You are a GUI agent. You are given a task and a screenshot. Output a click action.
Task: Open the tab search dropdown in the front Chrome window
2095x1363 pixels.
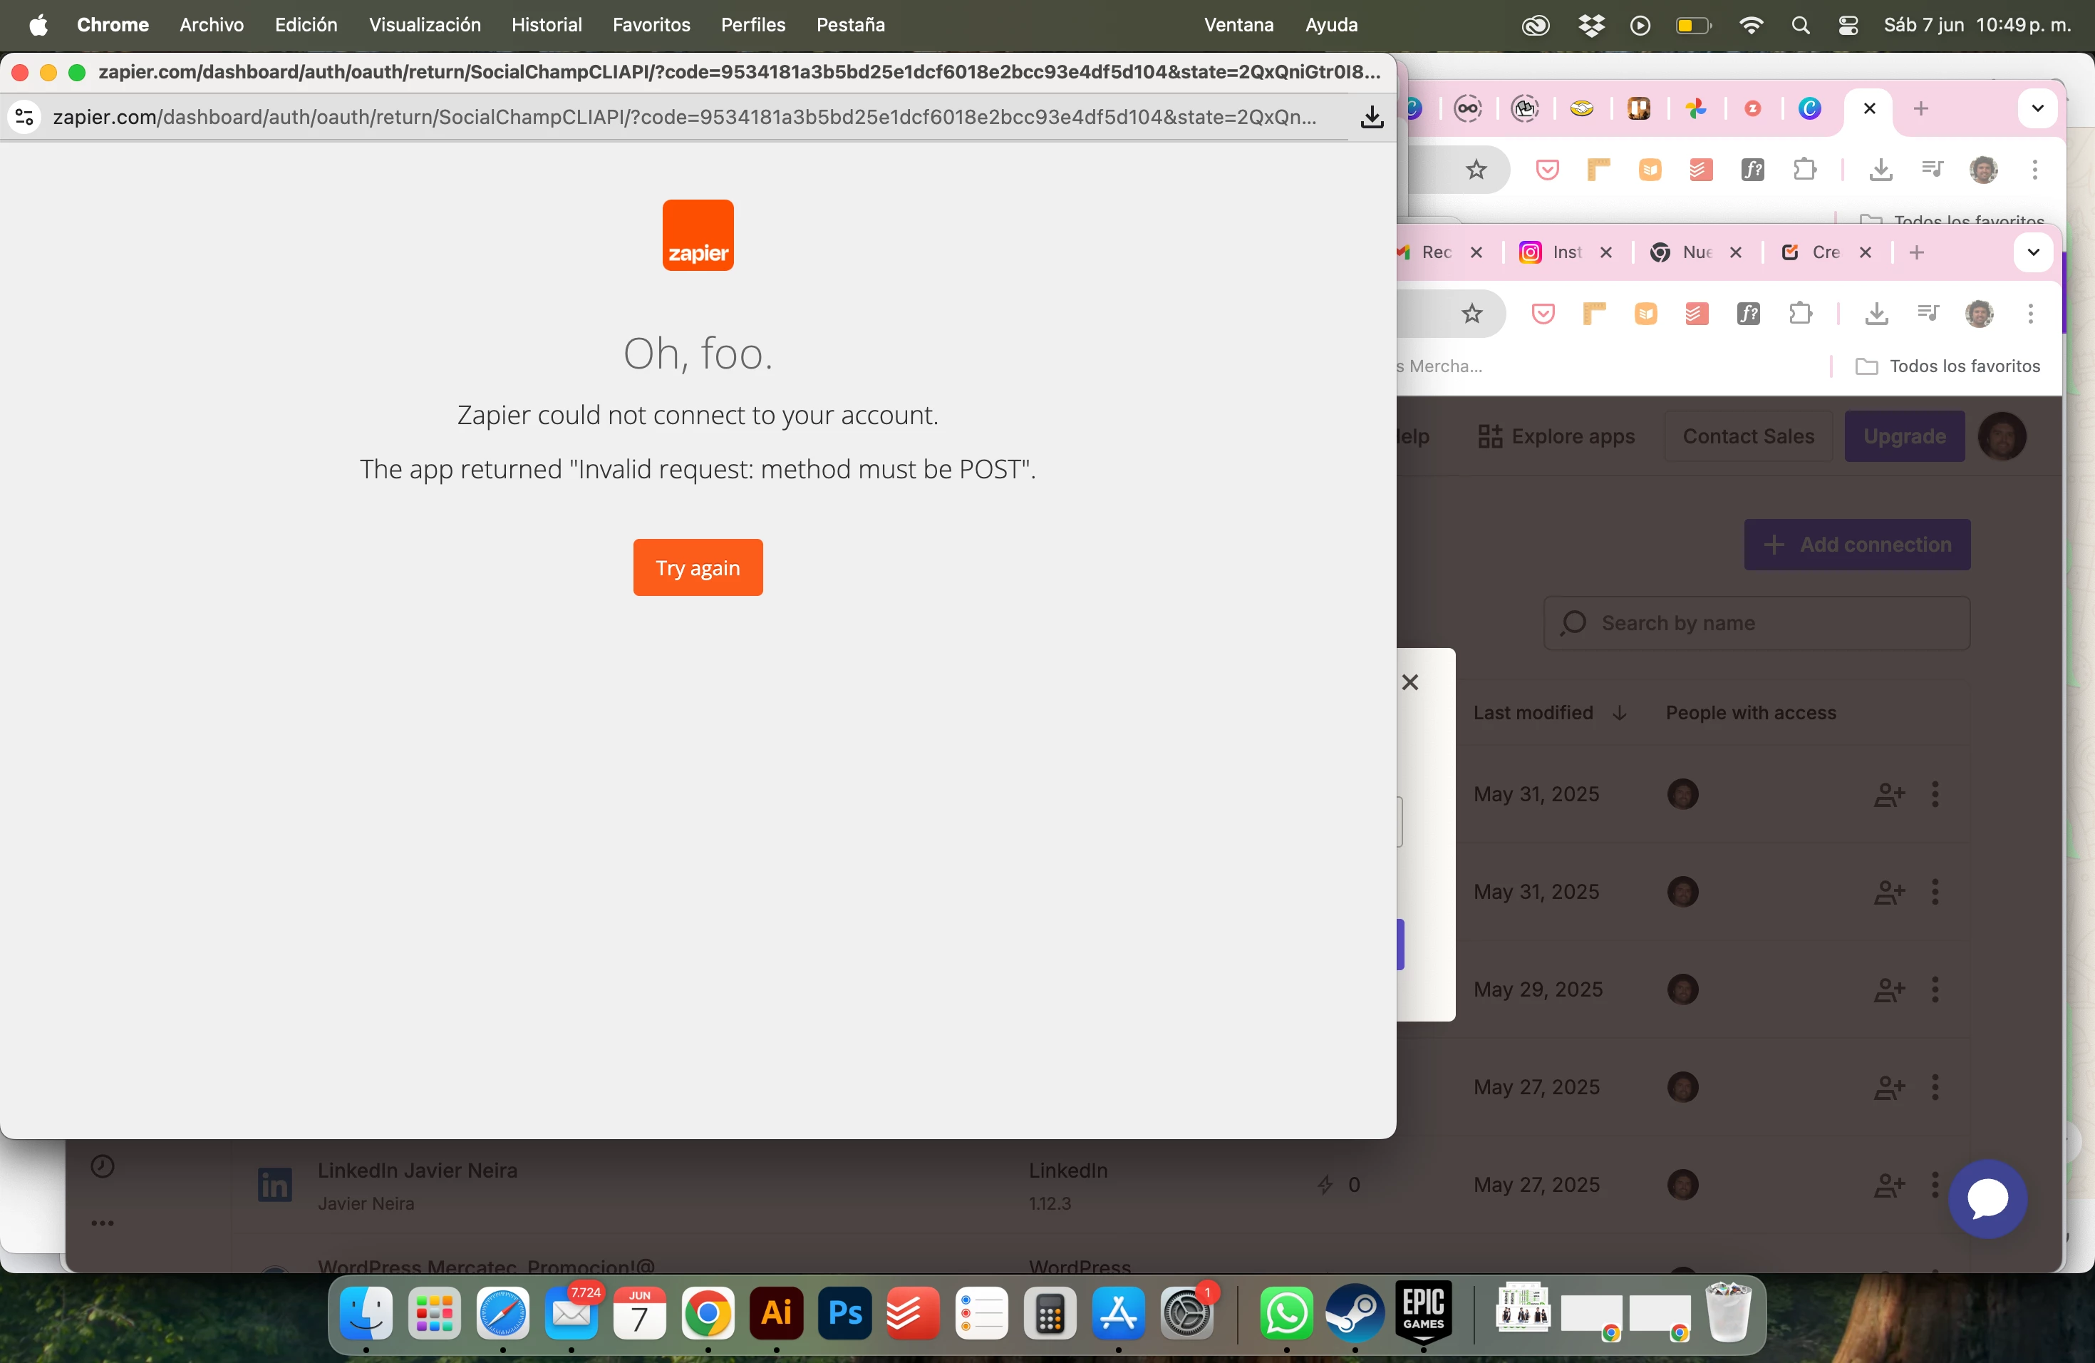pyautogui.click(x=2032, y=252)
